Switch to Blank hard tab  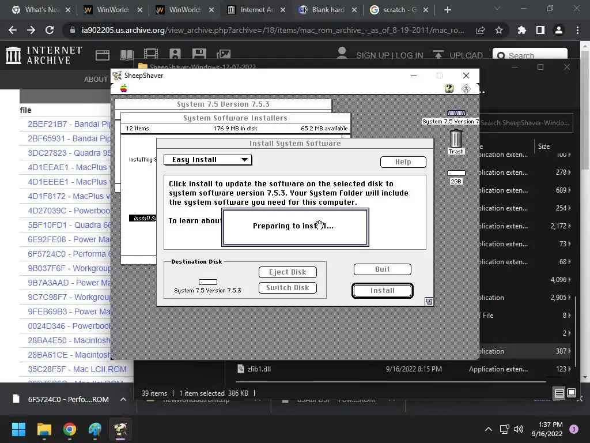click(327, 10)
